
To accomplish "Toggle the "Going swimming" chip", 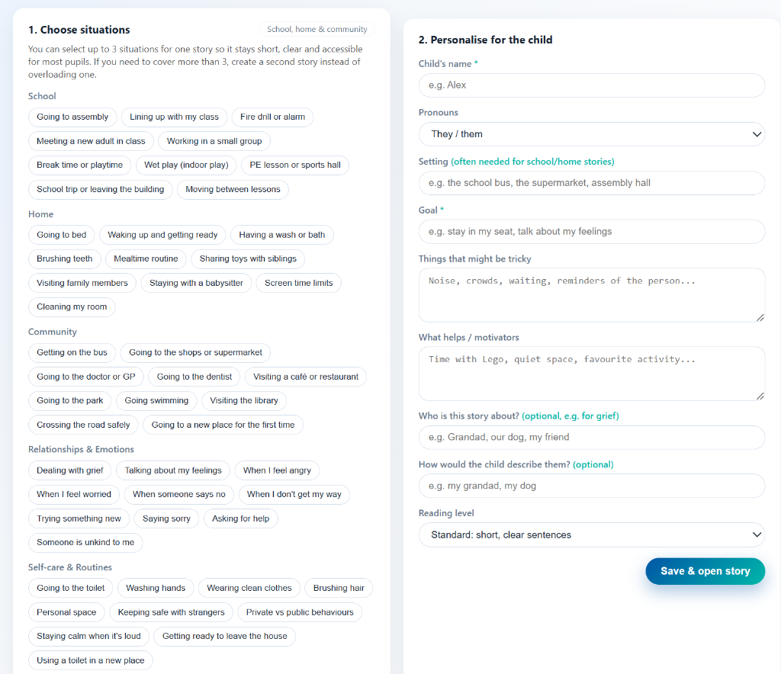I will point(156,400).
